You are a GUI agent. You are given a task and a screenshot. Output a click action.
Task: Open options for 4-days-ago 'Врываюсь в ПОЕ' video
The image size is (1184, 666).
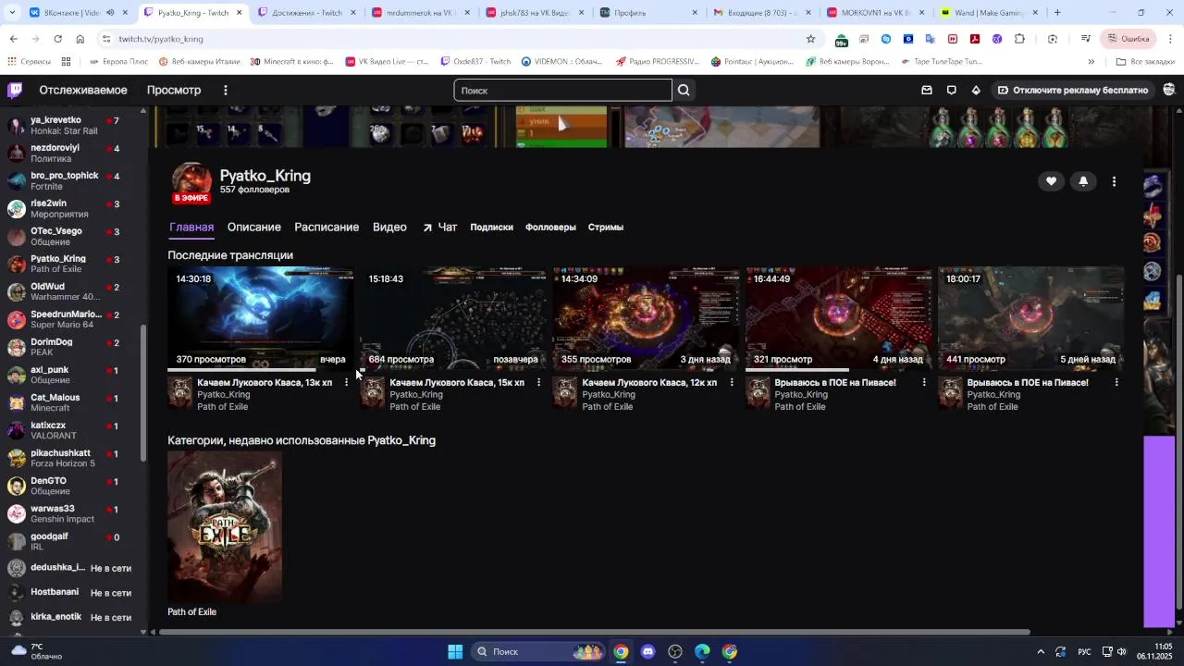click(x=923, y=382)
